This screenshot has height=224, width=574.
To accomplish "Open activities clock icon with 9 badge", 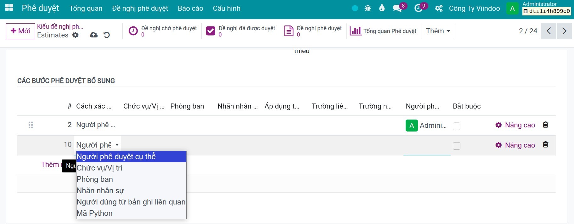I will 418,8.
